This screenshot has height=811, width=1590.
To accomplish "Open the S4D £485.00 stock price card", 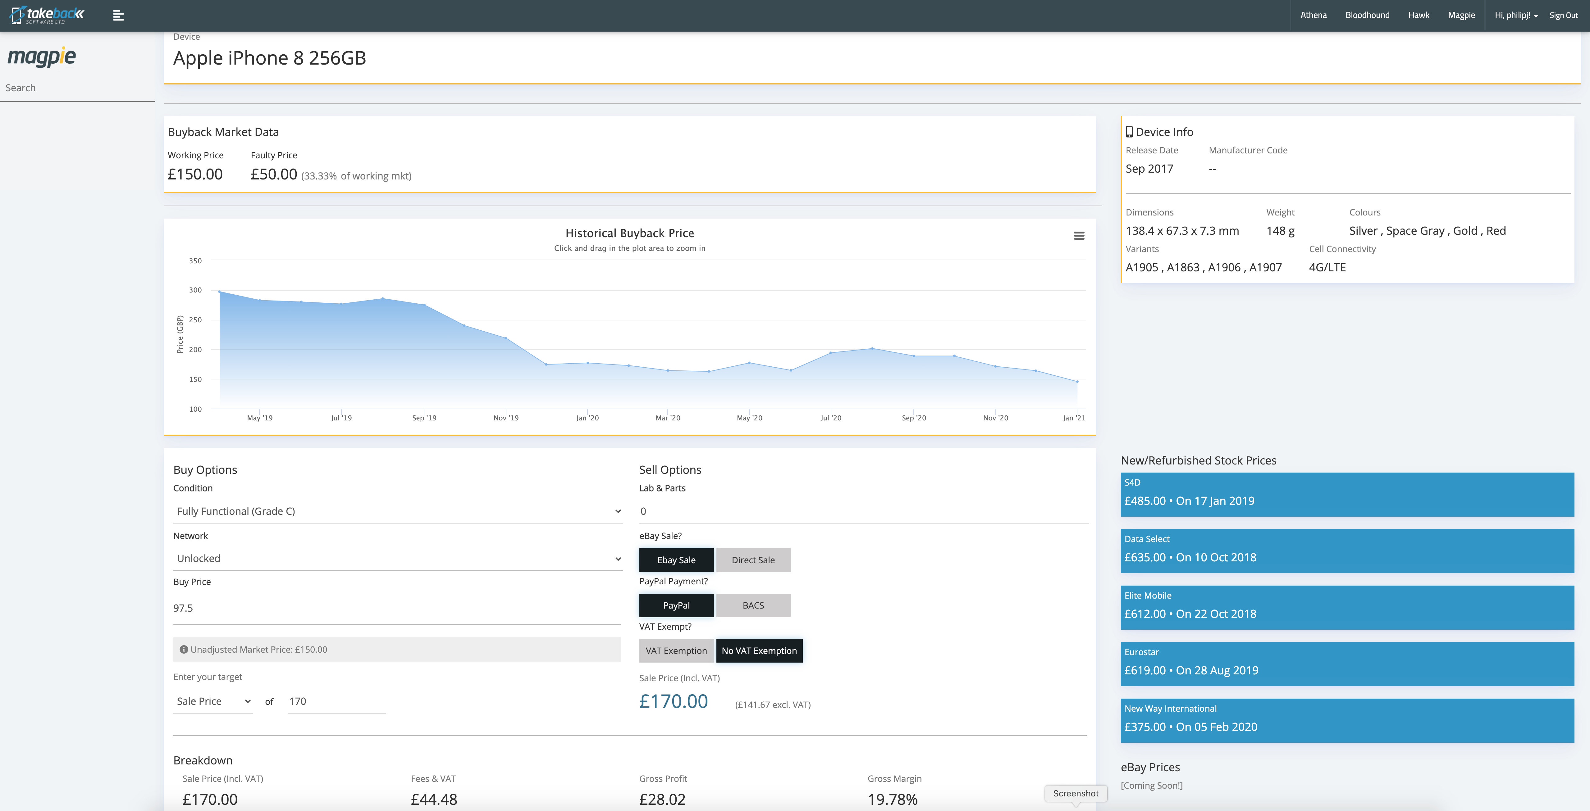I will pos(1347,495).
